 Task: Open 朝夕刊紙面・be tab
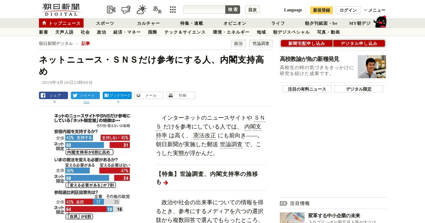point(321,23)
